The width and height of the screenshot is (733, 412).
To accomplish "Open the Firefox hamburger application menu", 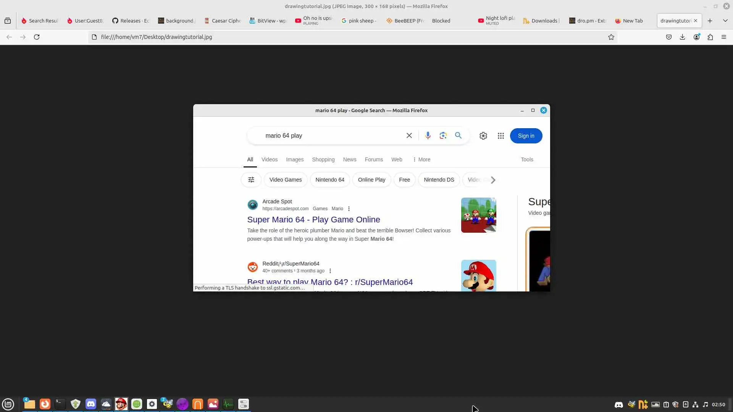I will point(724,37).
